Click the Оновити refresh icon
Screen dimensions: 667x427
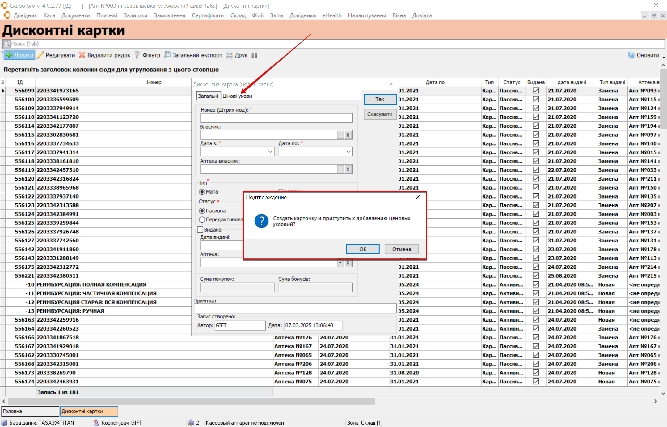pyautogui.click(x=631, y=55)
